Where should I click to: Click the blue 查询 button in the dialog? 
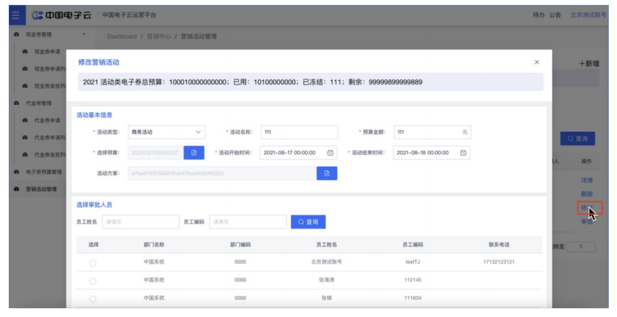point(308,222)
